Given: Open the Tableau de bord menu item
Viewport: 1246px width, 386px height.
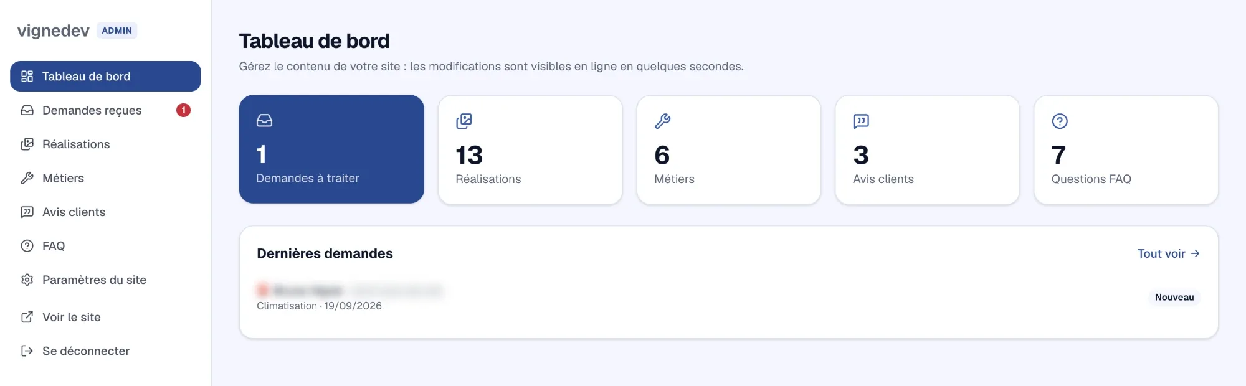Looking at the screenshot, I should tap(105, 77).
